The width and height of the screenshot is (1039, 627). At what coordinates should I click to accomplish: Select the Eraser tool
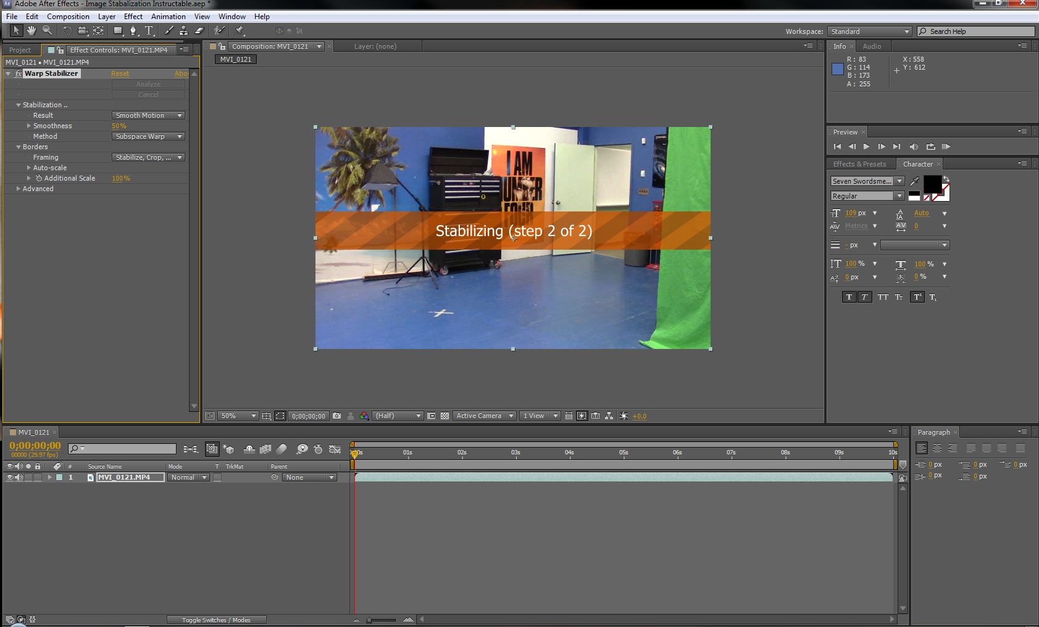click(199, 30)
